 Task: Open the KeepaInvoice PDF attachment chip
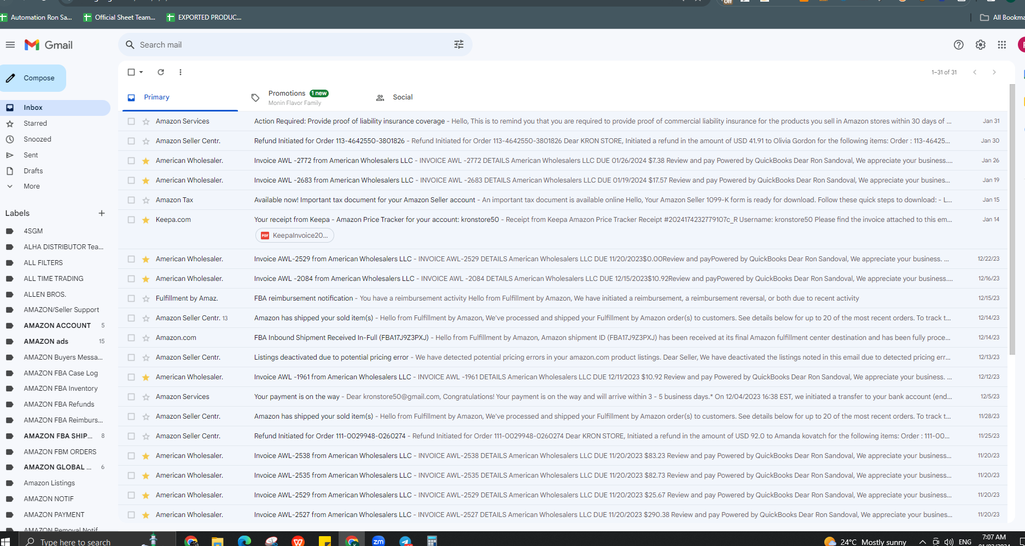tap(295, 236)
